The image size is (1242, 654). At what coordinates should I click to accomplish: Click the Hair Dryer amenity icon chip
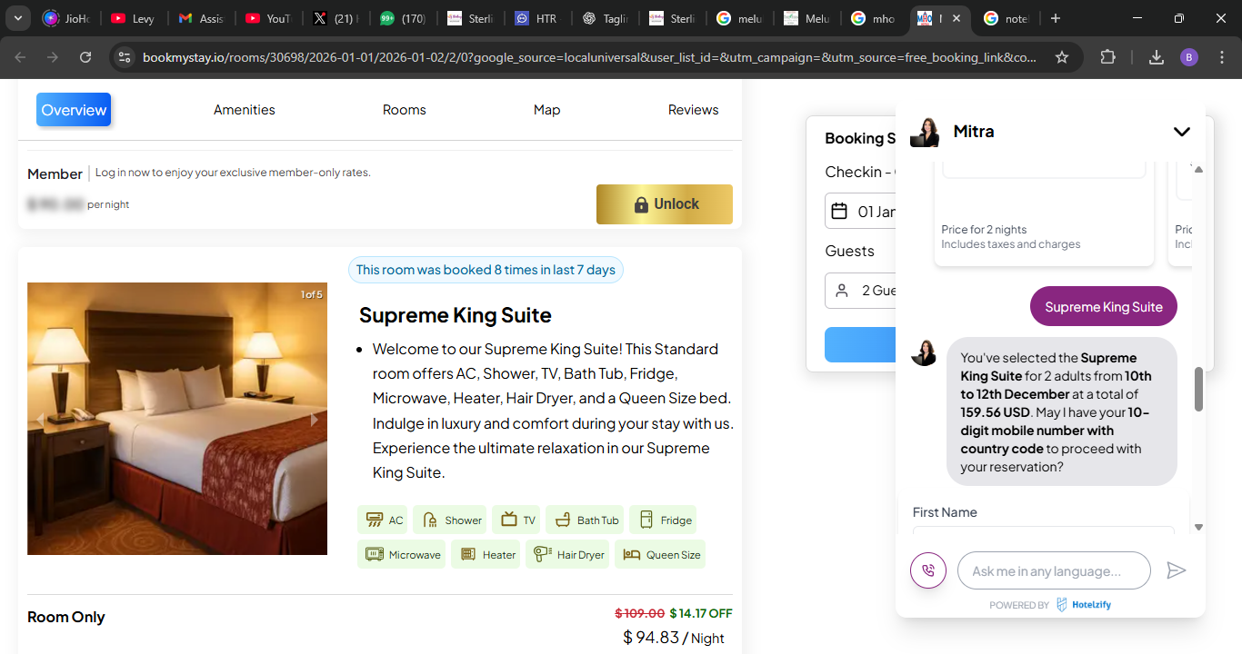(568, 554)
